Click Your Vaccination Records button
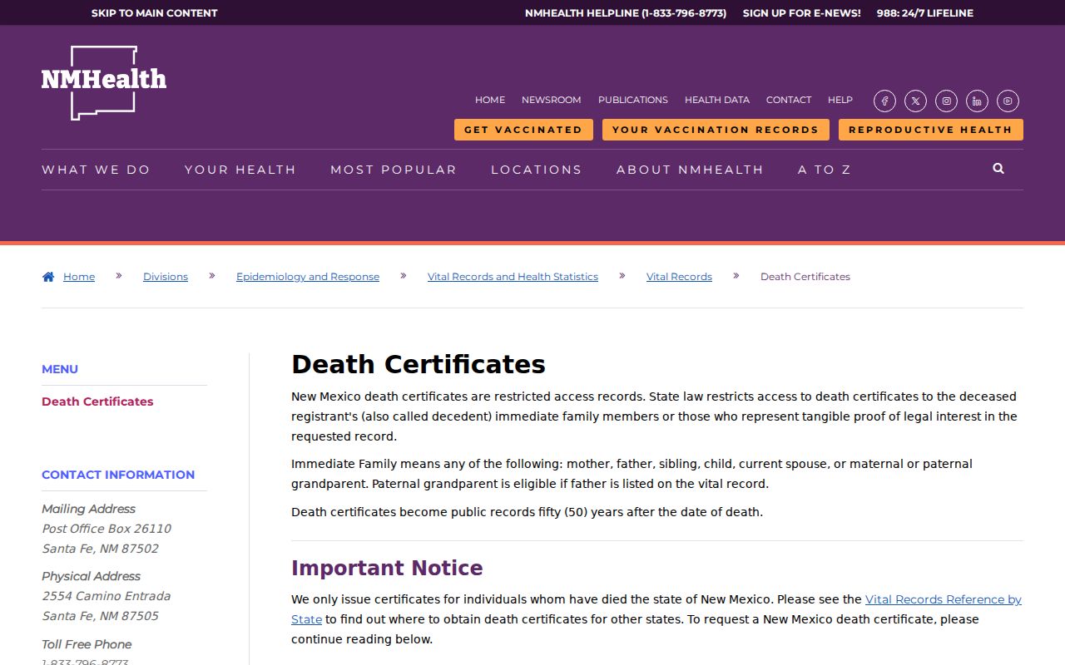The image size is (1065, 665). (x=716, y=130)
